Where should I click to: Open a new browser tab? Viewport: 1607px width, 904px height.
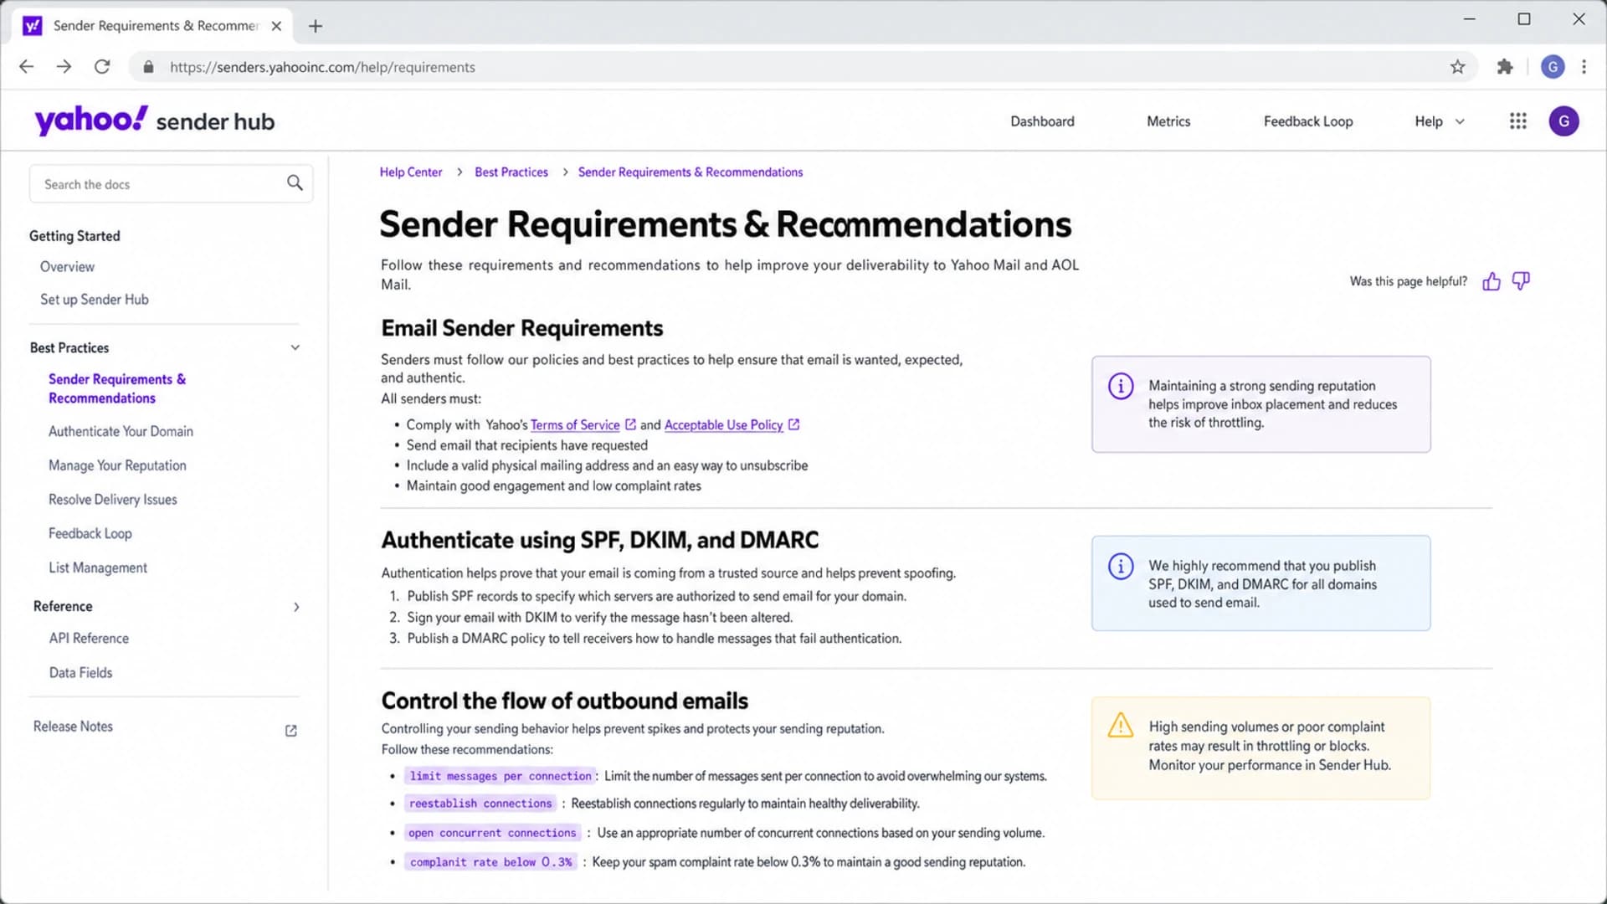click(x=316, y=26)
